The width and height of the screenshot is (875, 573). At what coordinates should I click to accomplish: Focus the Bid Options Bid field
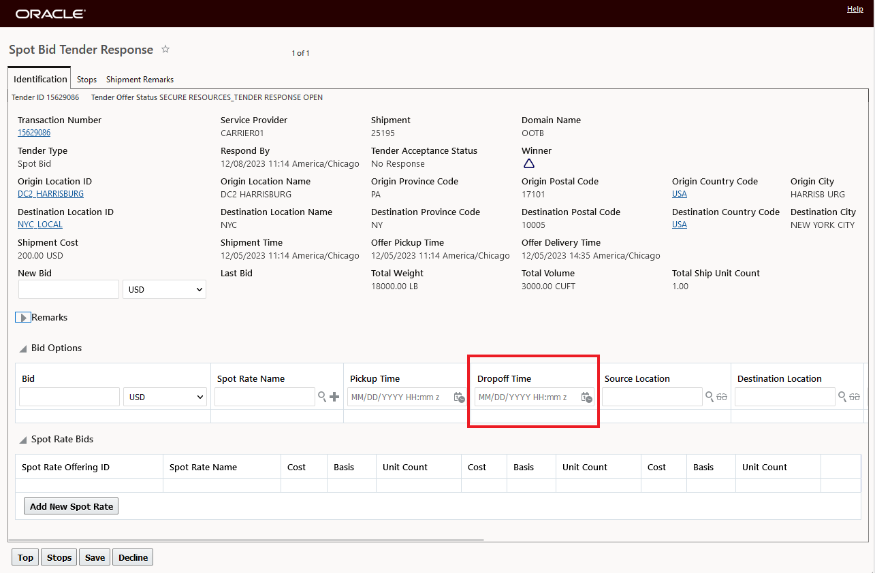pyautogui.click(x=69, y=397)
